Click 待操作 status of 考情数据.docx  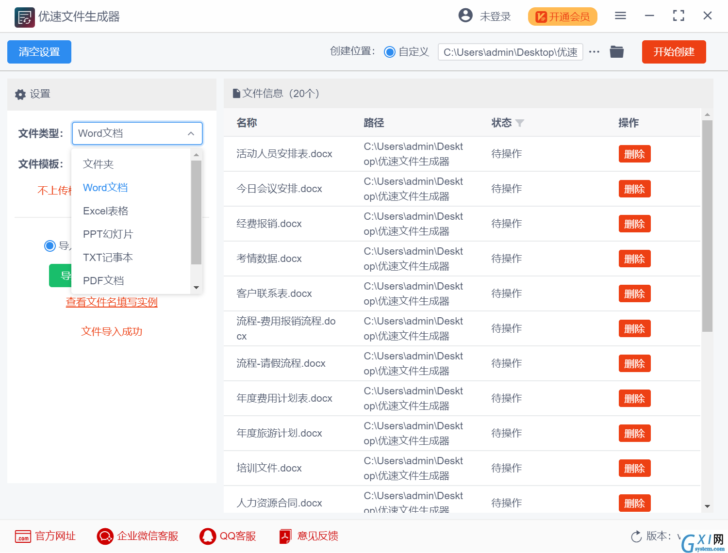[x=506, y=259]
